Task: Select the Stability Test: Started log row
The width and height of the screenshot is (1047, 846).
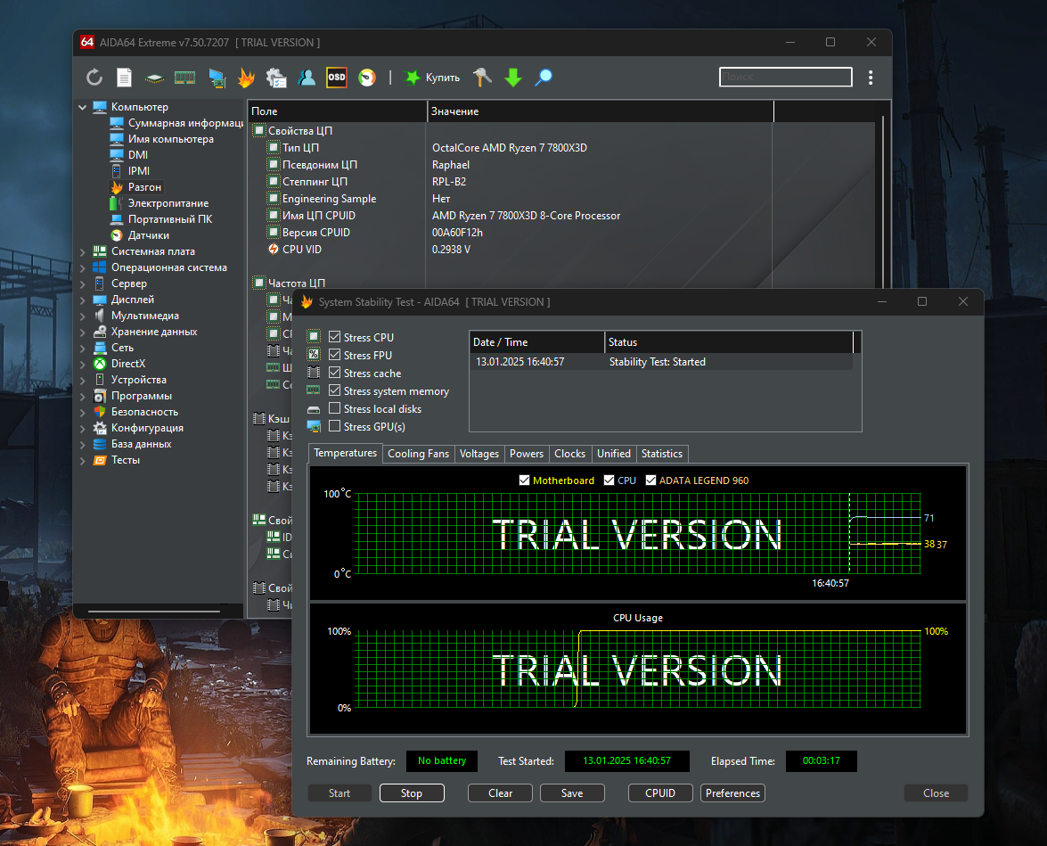Action: coord(661,362)
